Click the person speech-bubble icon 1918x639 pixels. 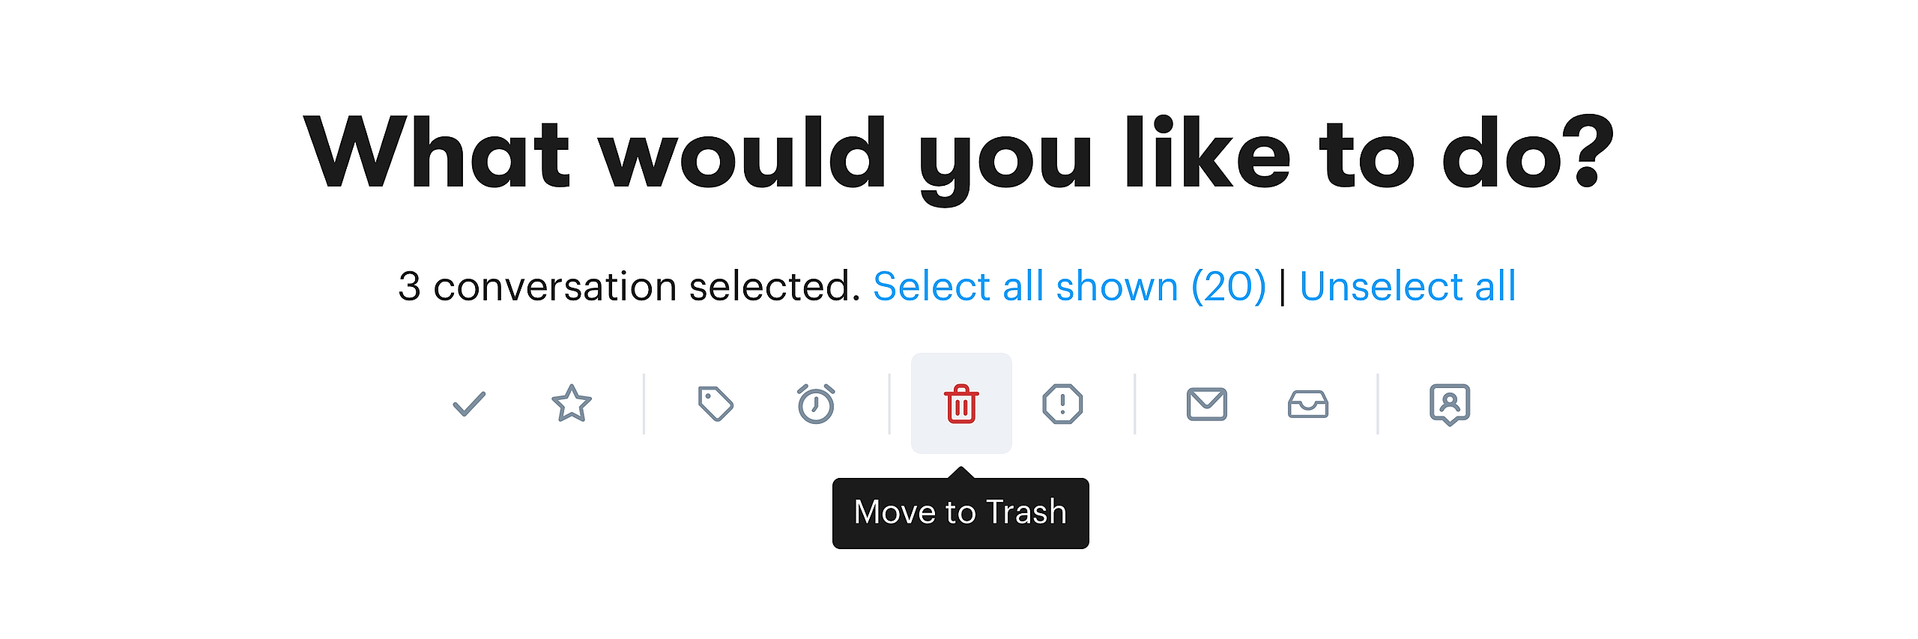(x=1450, y=405)
